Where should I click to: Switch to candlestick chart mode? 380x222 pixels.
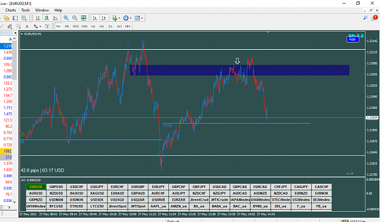coord(47,18)
